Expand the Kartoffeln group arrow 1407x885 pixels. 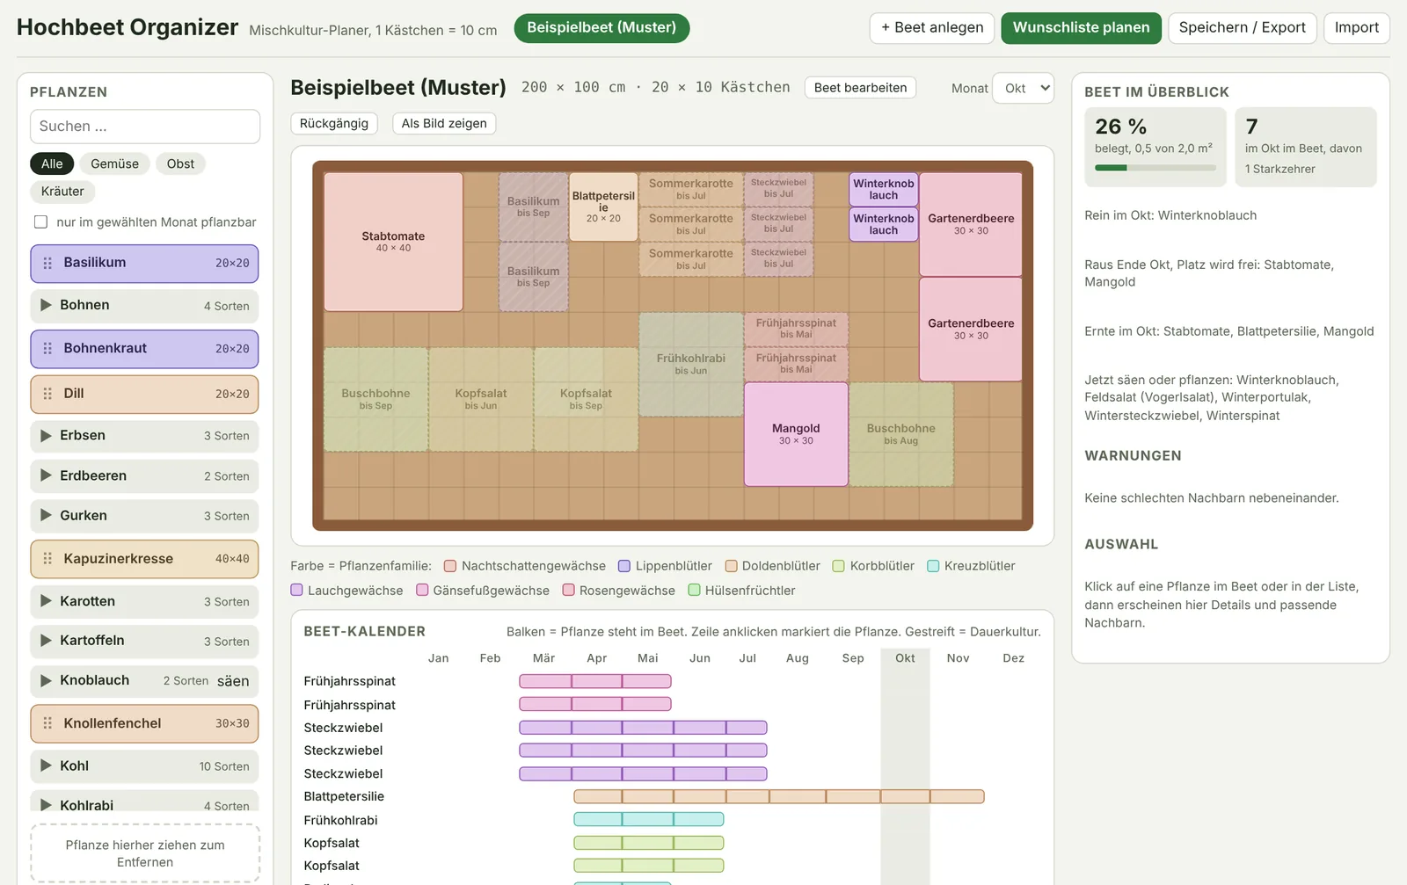tap(46, 640)
